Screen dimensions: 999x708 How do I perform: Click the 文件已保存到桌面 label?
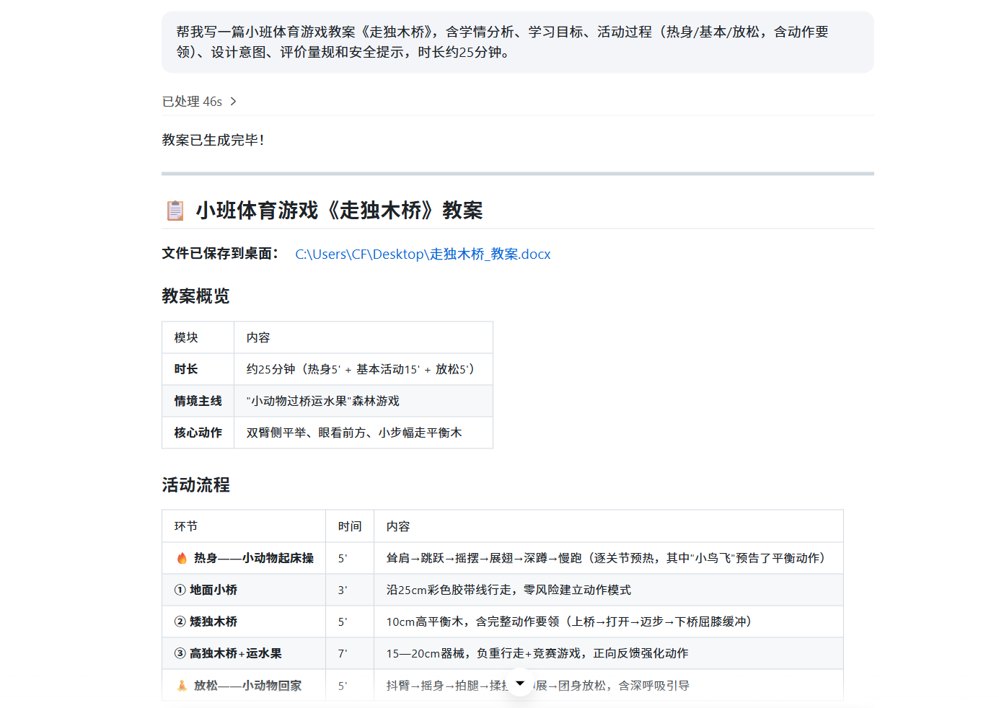click(221, 254)
